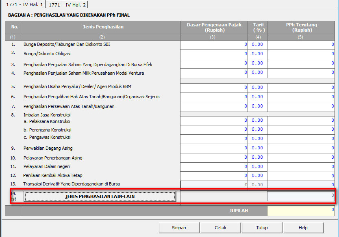The height and width of the screenshot is (237, 339).
Task: Click Dasar Pengenaan Pajak field for Transaksi Derivatif
Action: 214,185
